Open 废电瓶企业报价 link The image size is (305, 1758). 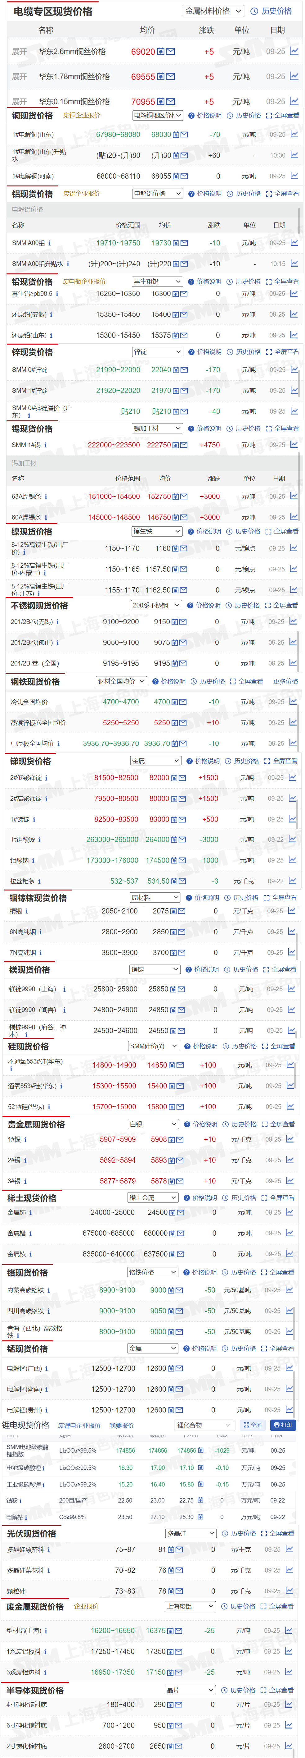(x=84, y=282)
